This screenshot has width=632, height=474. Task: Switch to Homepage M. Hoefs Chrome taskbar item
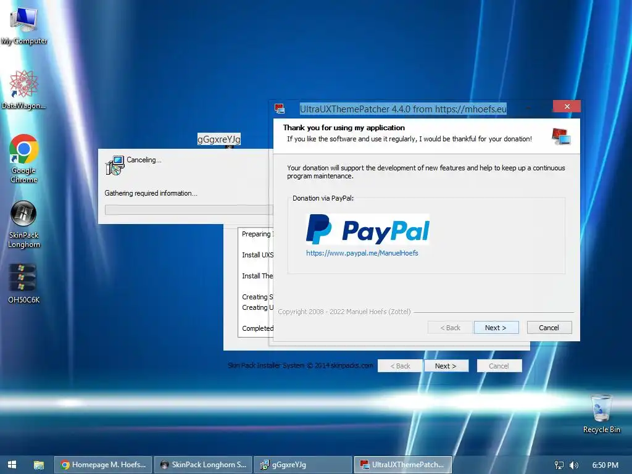click(103, 465)
